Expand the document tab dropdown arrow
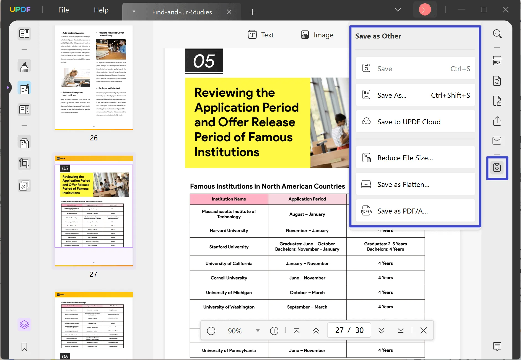The height and width of the screenshot is (360, 521). click(x=134, y=12)
